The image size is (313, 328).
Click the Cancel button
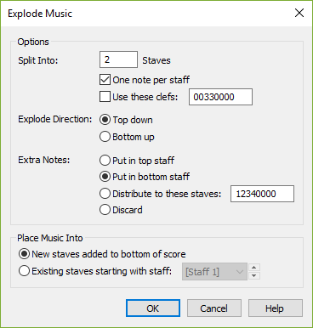(214, 308)
